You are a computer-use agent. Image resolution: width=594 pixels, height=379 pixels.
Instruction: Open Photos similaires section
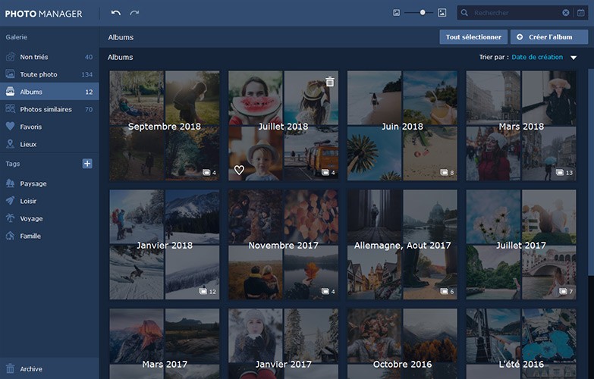tap(49, 109)
